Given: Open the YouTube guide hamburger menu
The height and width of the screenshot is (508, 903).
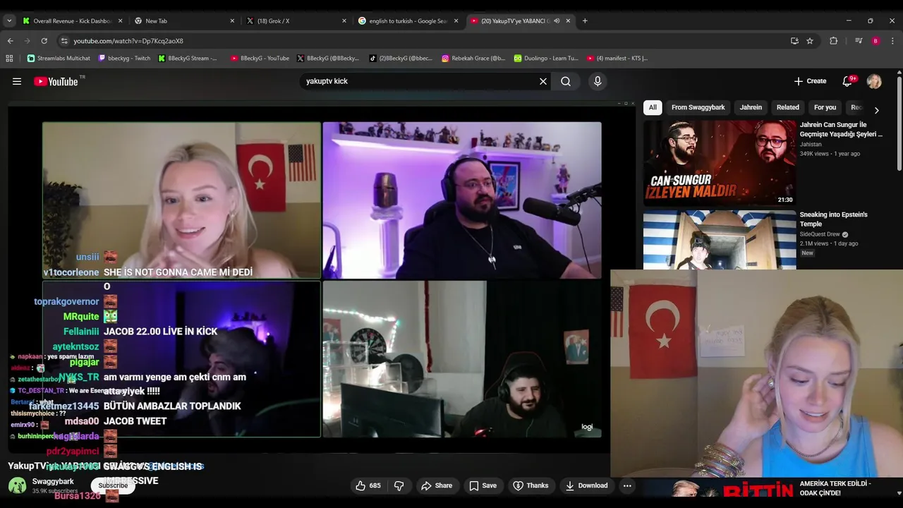Looking at the screenshot, I should [17, 81].
